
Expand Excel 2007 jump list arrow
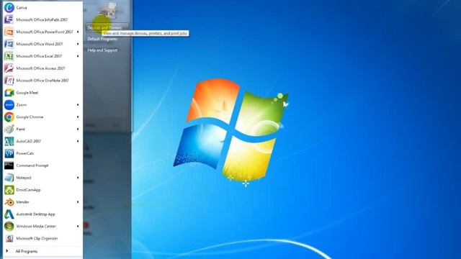tap(78, 56)
